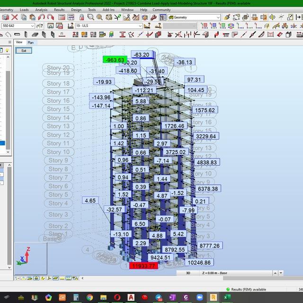Click the paintbrush icon next to Geometry

click(227, 18)
